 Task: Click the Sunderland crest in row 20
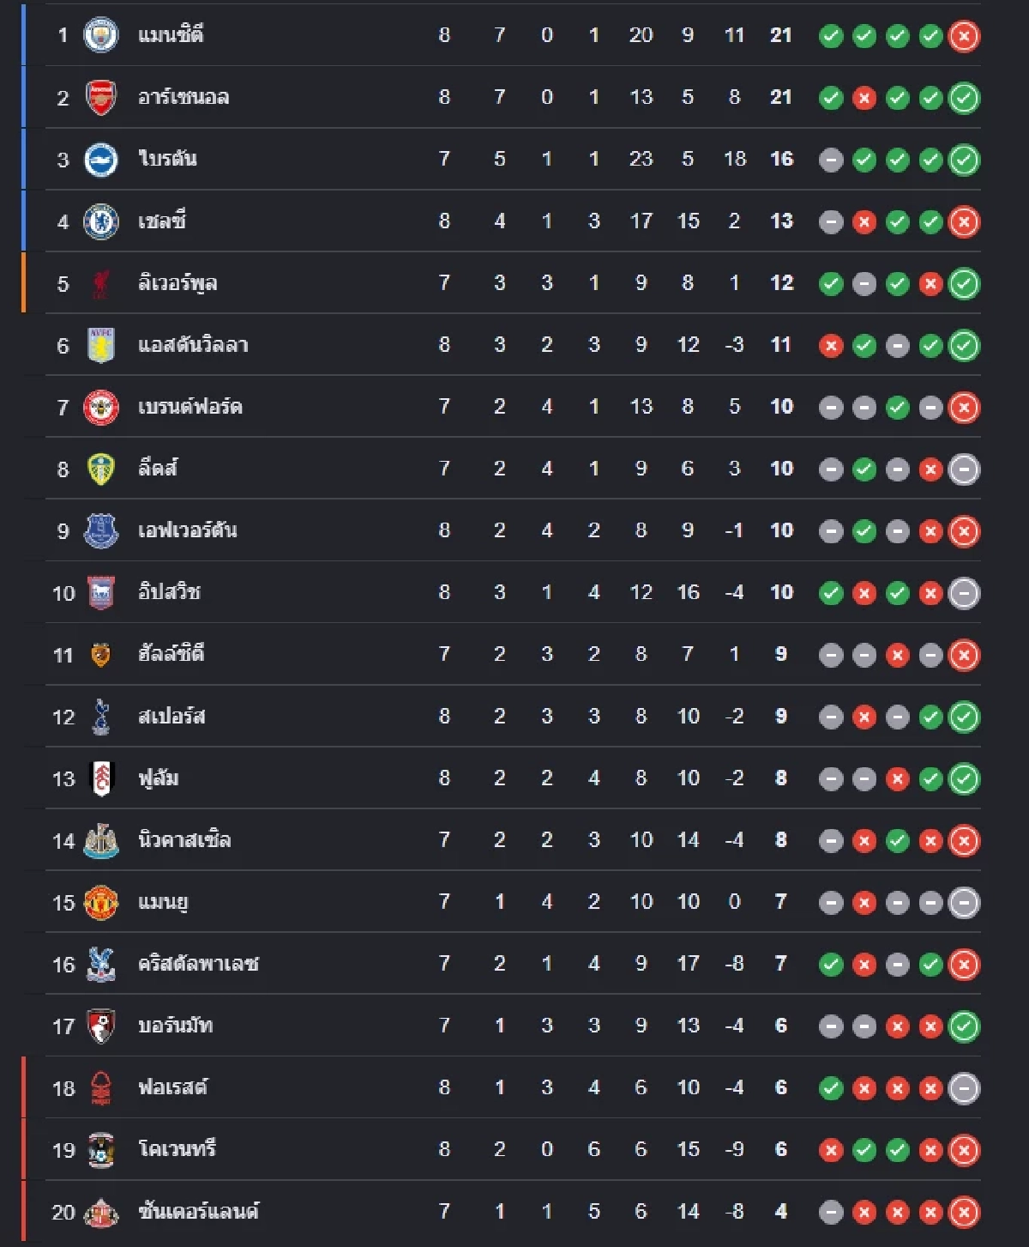pos(100,1212)
